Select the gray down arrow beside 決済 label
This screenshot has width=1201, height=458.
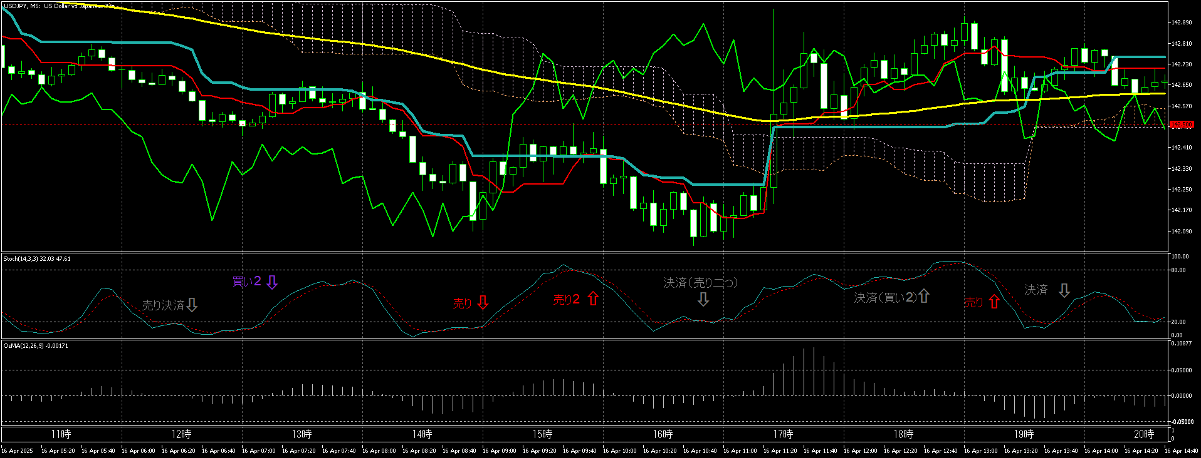[x=1064, y=290]
